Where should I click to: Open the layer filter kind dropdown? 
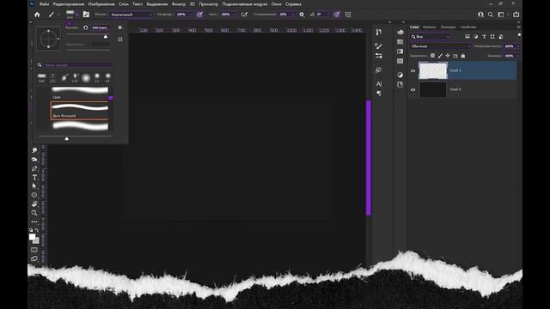(430, 36)
